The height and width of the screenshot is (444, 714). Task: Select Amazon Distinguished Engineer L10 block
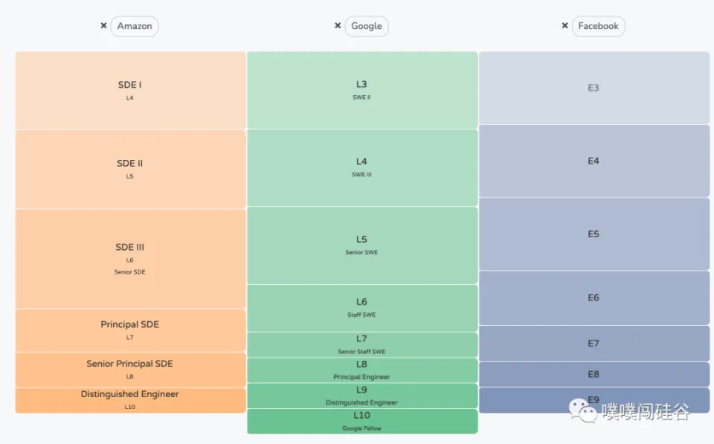[130, 400]
